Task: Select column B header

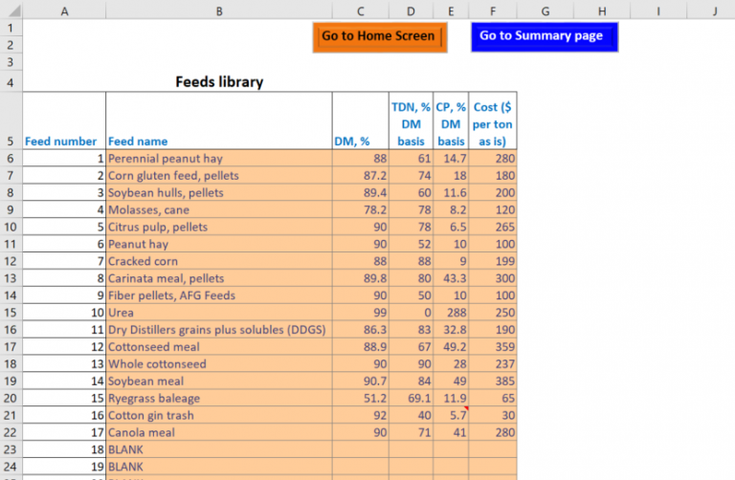Action: coord(218,11)
